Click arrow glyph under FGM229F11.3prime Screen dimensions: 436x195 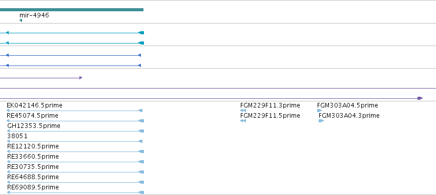click(243, 111)
